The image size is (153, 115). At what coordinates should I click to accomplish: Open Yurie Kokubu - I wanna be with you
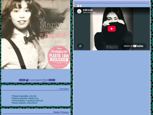[28, 101]
